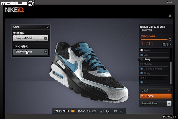Select the Lace option
178x119 pixels.
pyautogui.click(x=154, y=55)
